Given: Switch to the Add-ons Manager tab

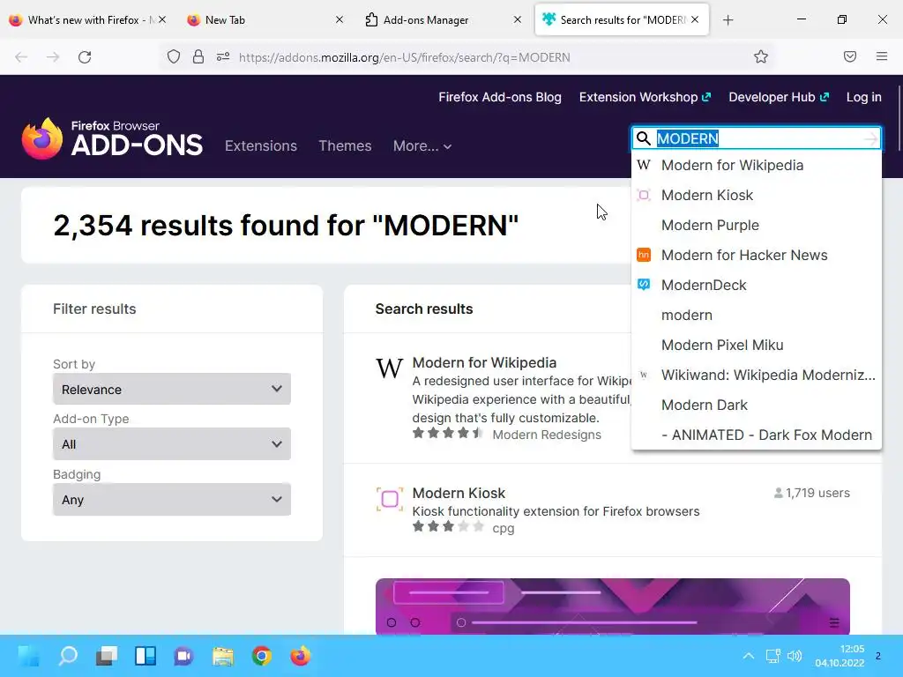Looking at the screenshot, I should point(444,20).
